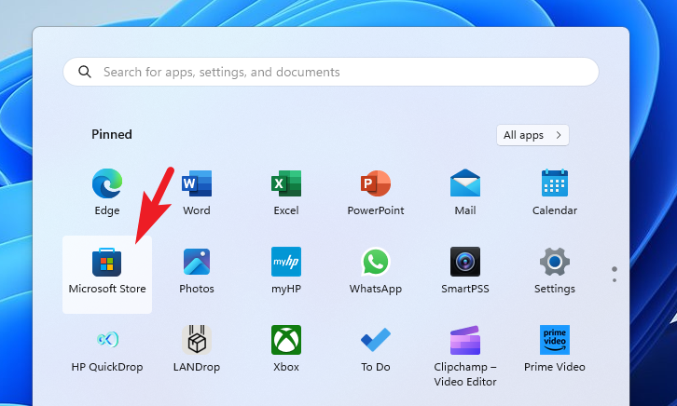
Task: Click the Start menu search field
Action: click(x=331, y=72)
